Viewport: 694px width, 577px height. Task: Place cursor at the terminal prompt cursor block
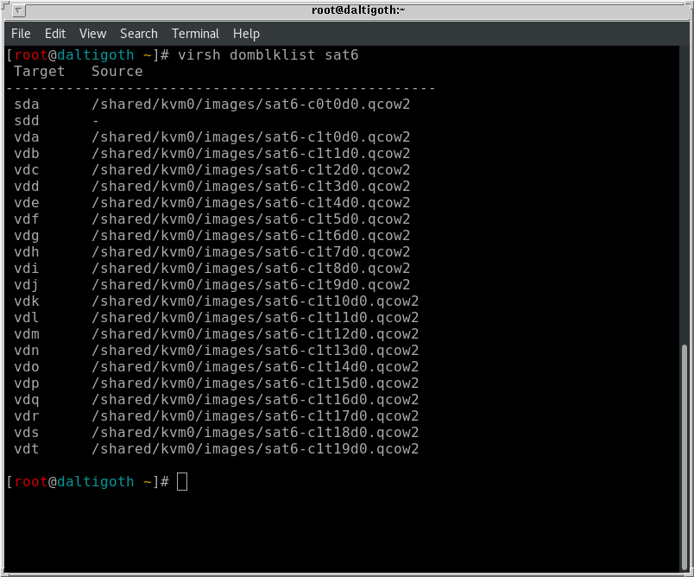pos(181,482)
